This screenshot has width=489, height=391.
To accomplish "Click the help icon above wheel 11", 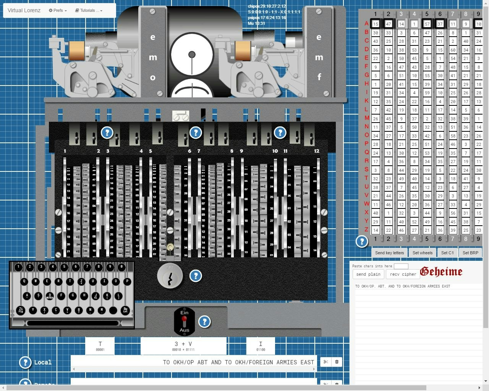I will point(280,133).
